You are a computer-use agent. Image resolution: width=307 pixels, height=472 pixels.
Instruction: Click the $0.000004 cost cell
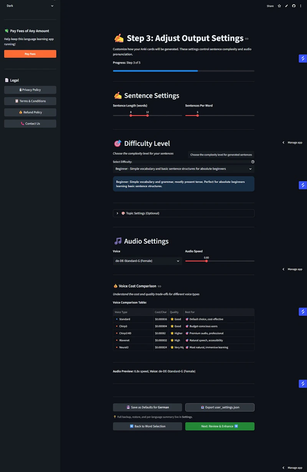pyautogui.click(x=161, y=326)
